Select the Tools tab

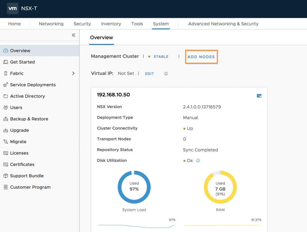tap(137, 24)
